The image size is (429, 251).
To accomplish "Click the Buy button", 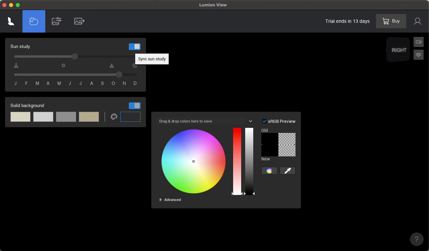I will click(x=391, y=21).
